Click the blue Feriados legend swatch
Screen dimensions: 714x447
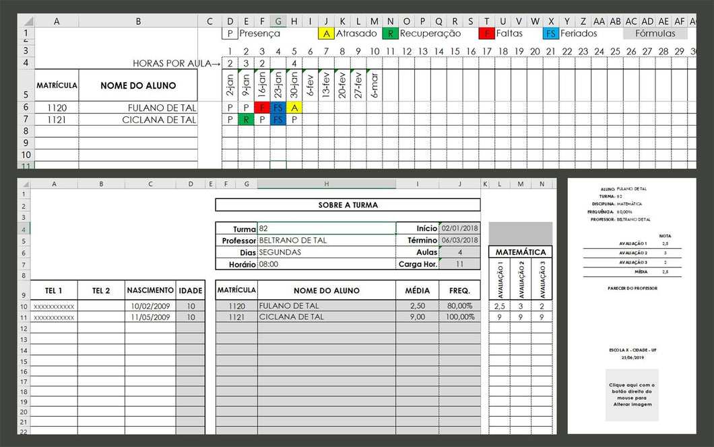coord(551,33)
